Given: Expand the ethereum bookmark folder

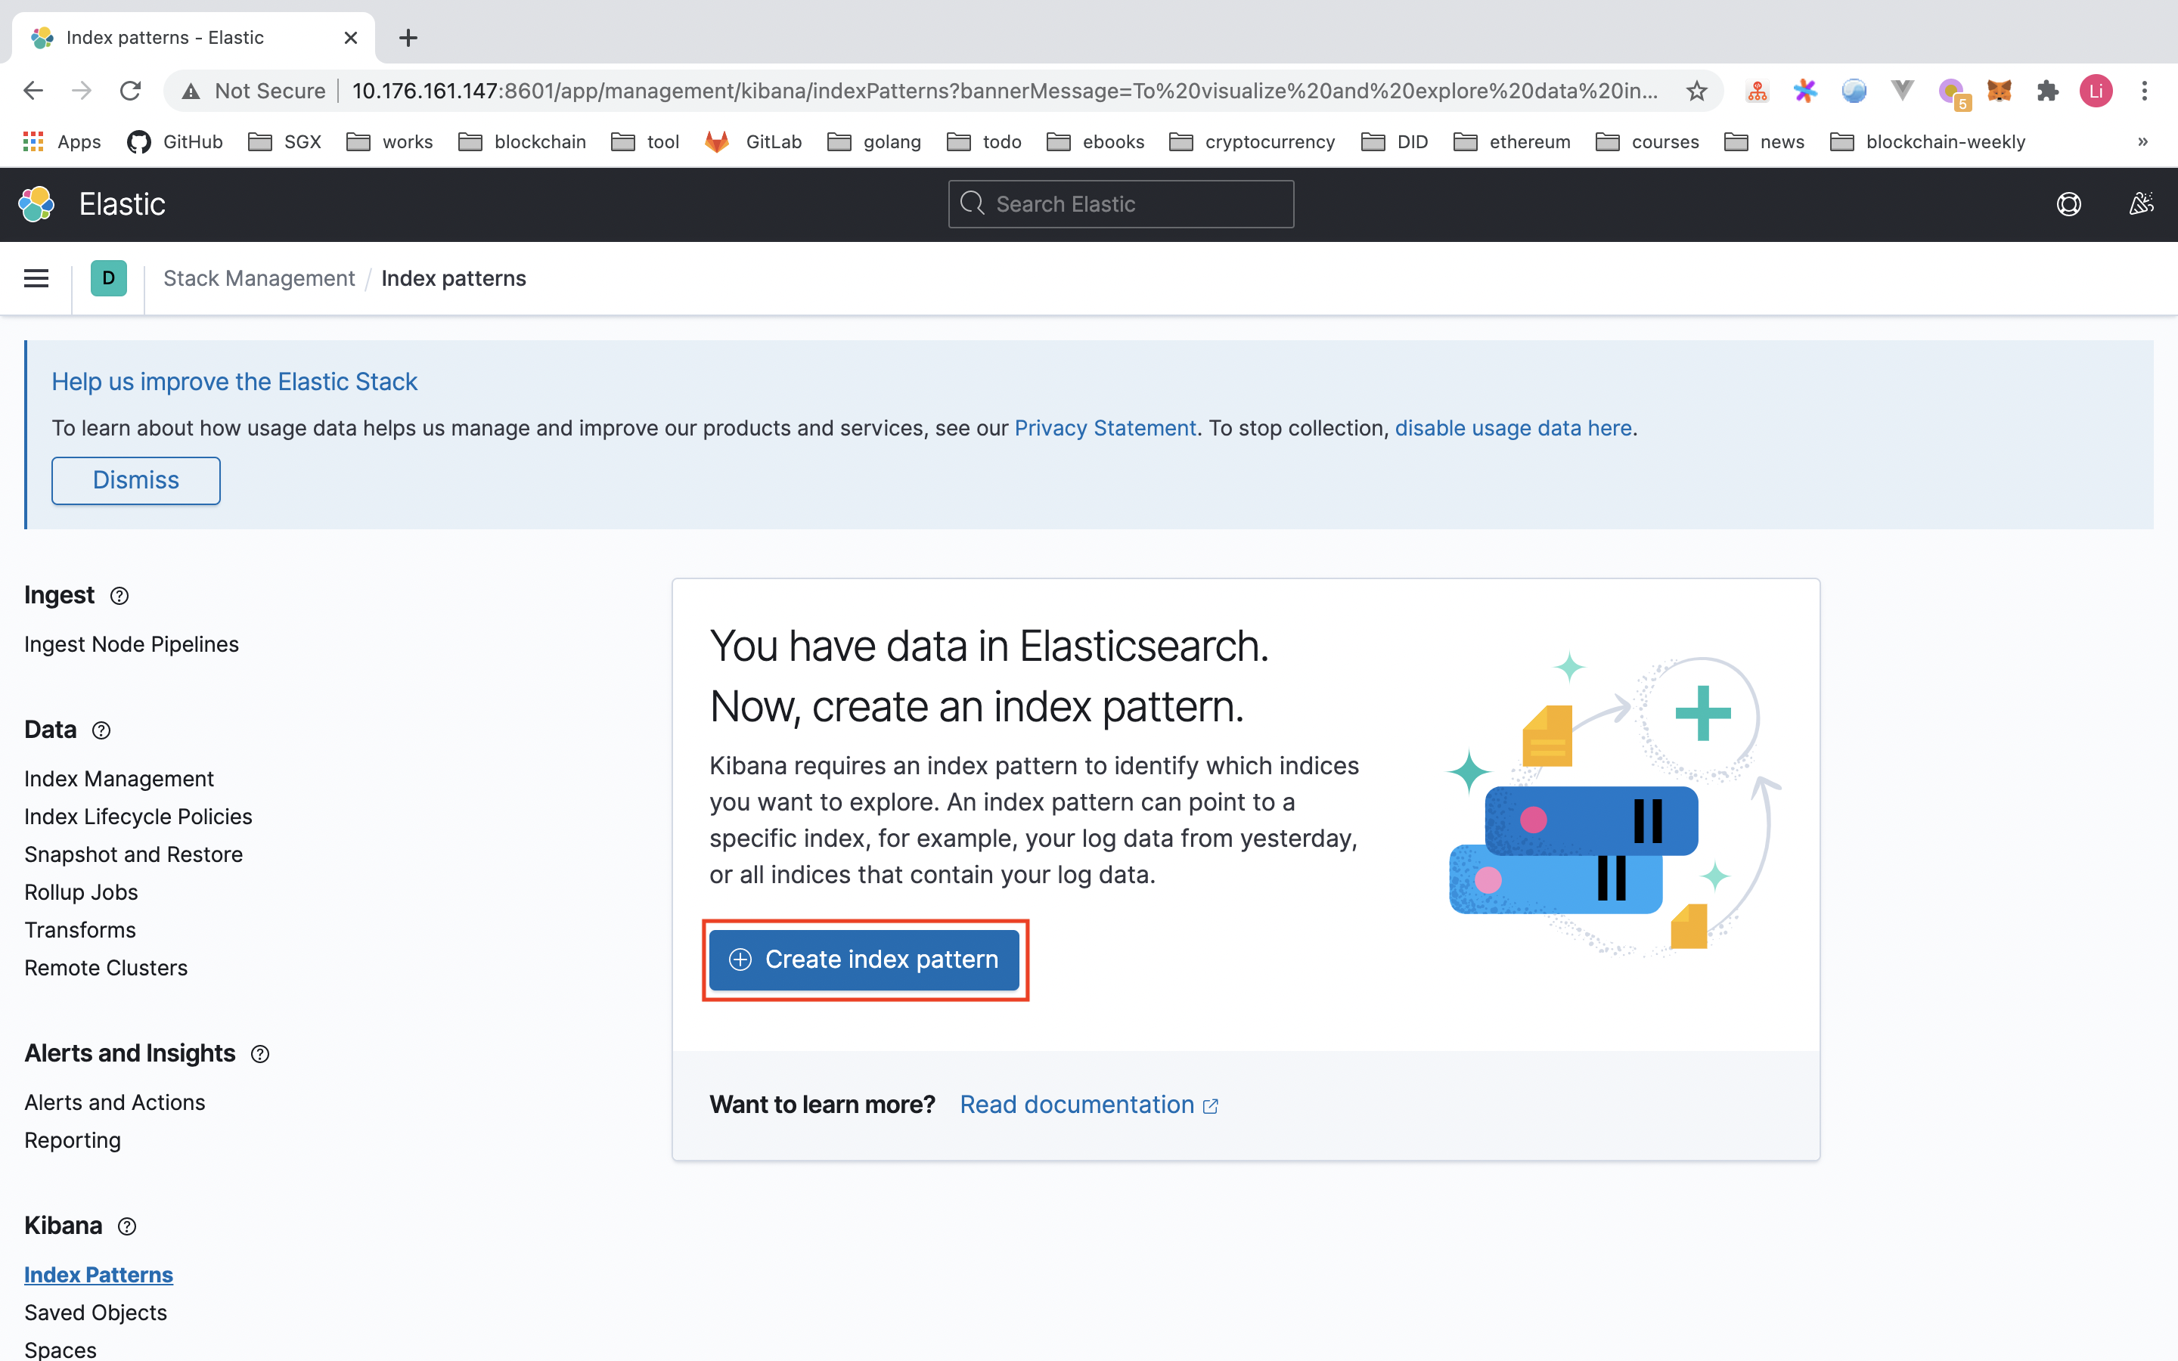Looking at the screenshot, I should (1512, 141).
